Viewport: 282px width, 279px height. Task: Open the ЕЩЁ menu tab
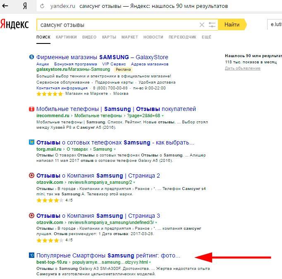pyautogui.click(x=206, y=37)
